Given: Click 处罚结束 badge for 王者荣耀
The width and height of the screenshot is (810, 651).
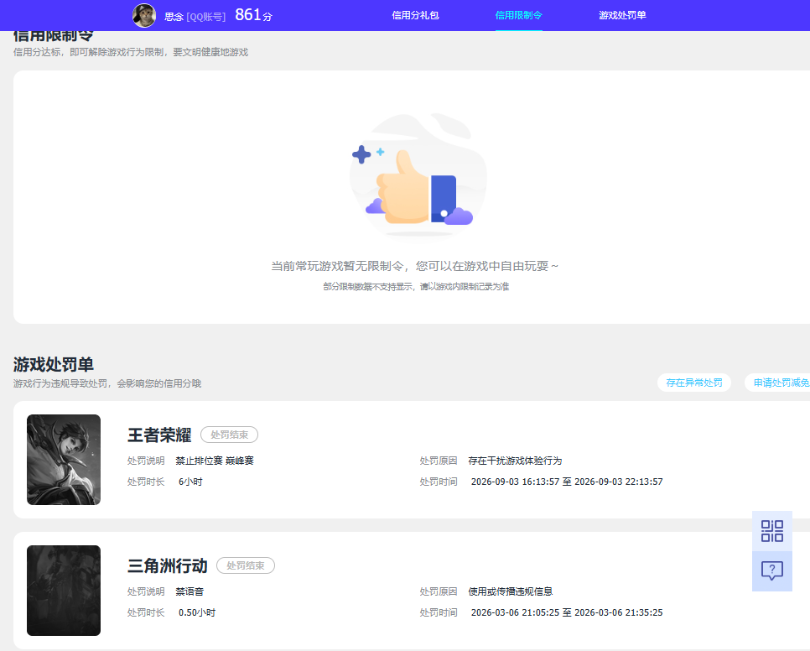Looking at the screenshot, I should [230, 435].
